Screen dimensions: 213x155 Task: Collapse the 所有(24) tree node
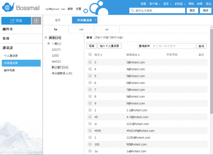click(x=46, y=38)
